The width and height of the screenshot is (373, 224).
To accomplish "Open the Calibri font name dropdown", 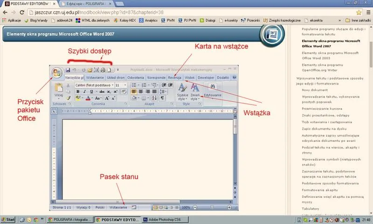I will pyautogui.click(x=112, y=85).
